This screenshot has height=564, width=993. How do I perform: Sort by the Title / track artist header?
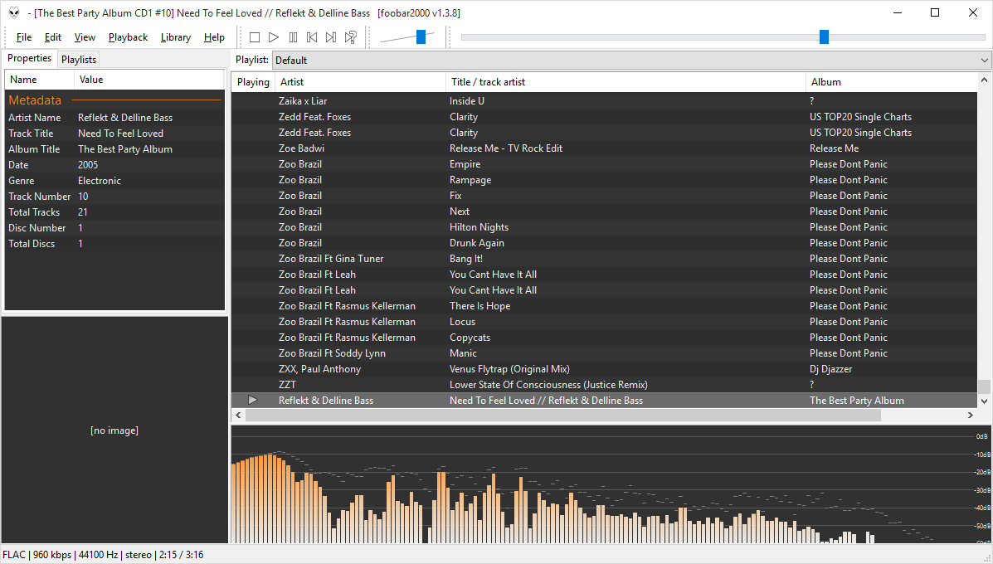click(x=625, y=82)
